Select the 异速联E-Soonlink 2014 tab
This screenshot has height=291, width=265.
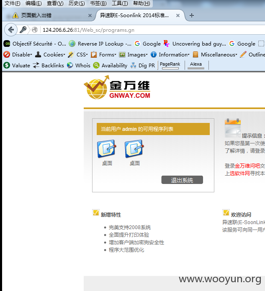[140, 15]
